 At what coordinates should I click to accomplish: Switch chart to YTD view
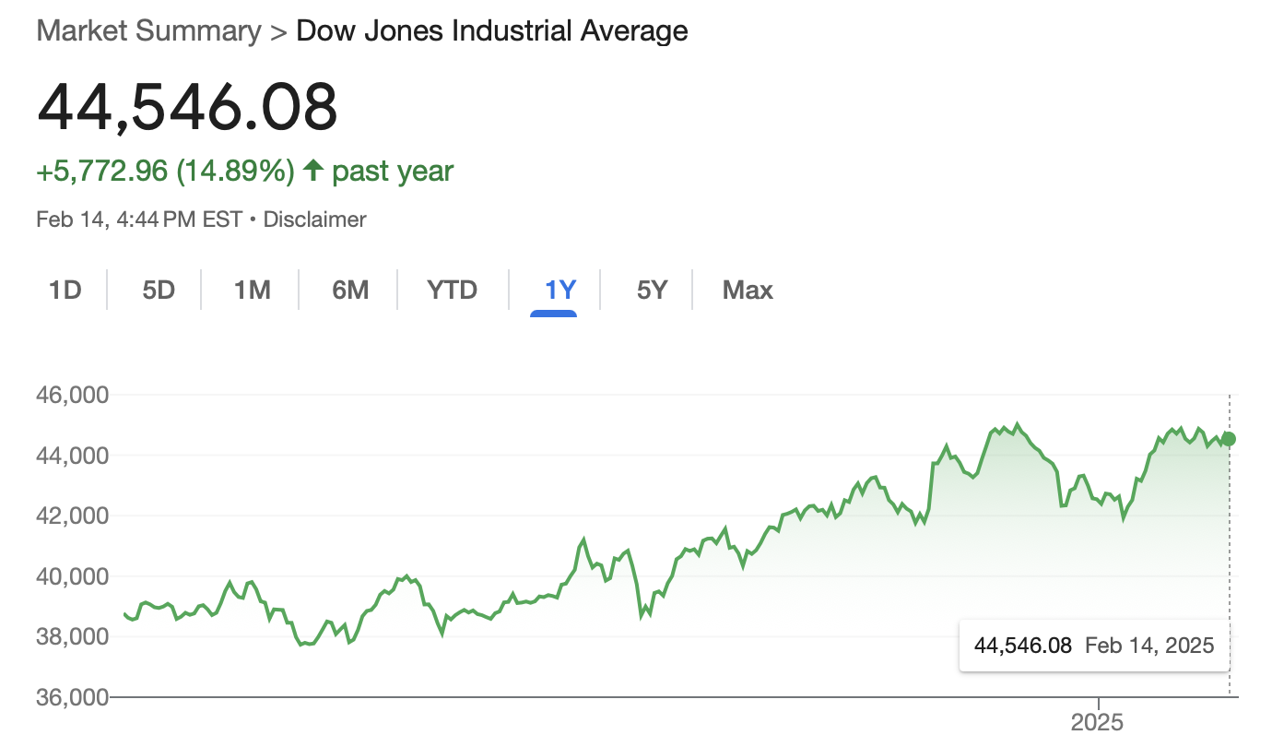point(452,290)
